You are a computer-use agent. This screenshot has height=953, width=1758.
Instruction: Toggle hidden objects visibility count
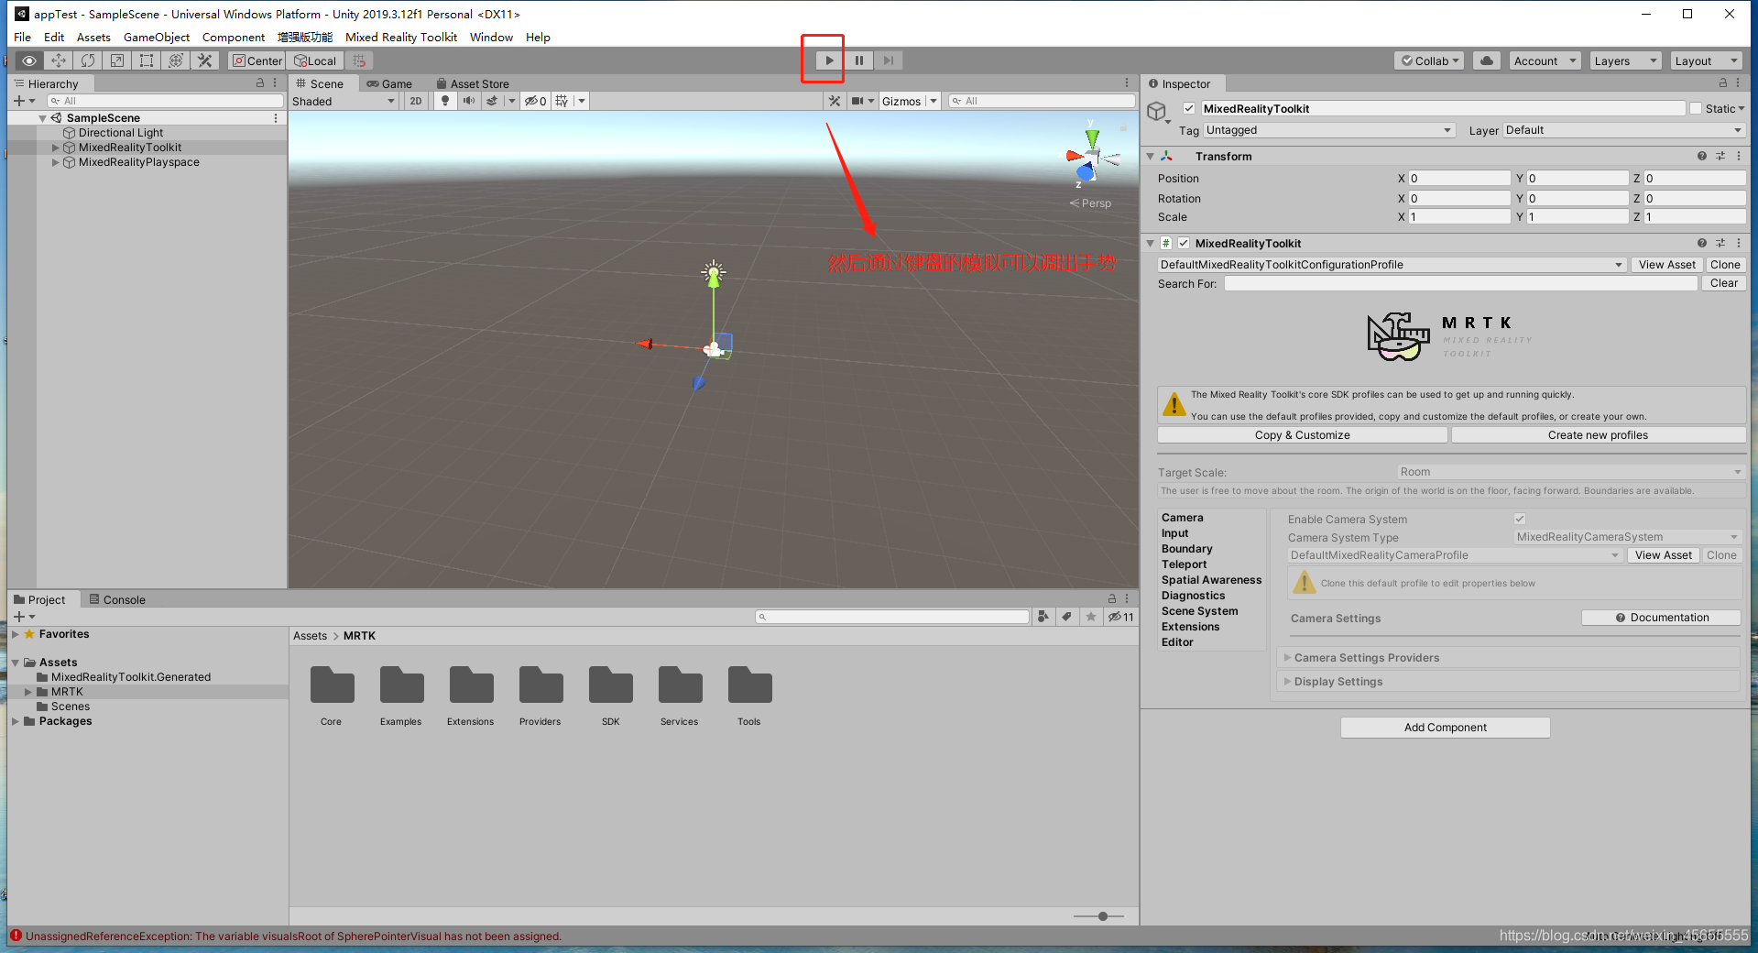536,101
